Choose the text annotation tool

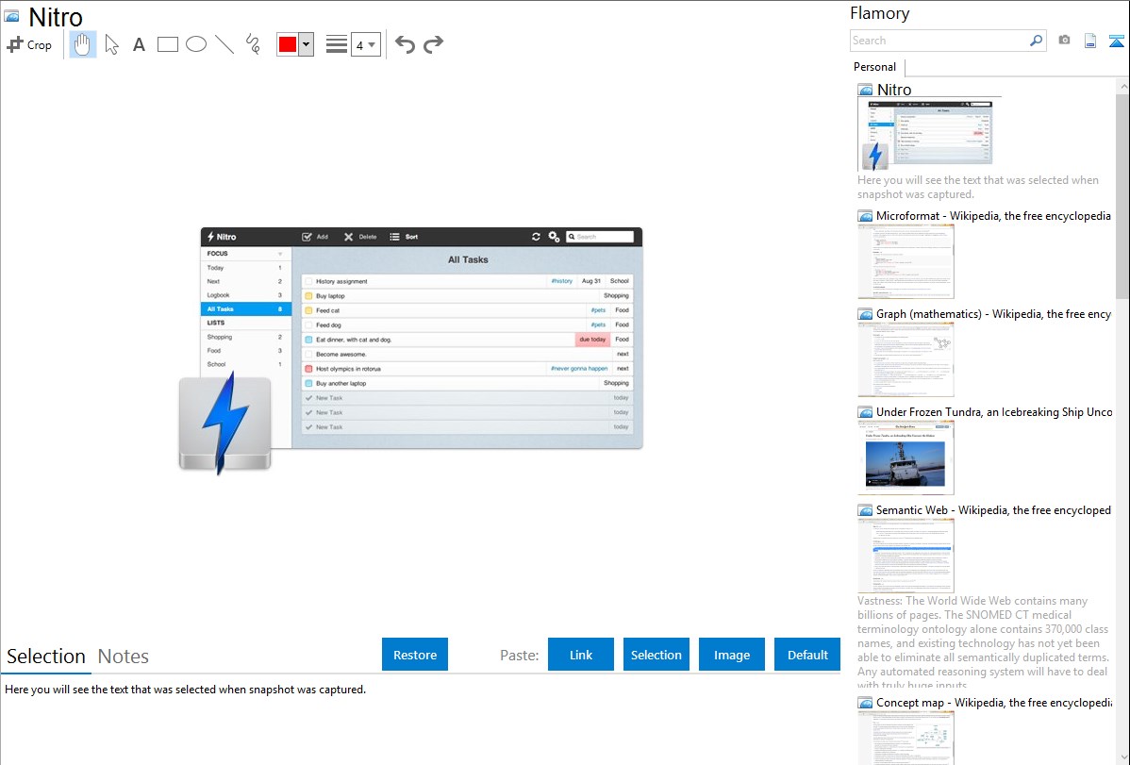[x=139, y=44]
